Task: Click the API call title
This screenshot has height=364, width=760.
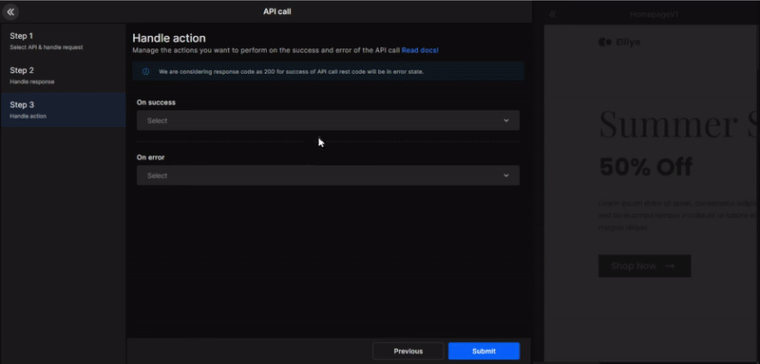Action: tap(276, 11)
